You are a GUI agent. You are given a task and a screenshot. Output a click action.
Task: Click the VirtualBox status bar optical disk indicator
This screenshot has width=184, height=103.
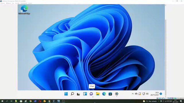pyautogui.click(x=159, y=98)
